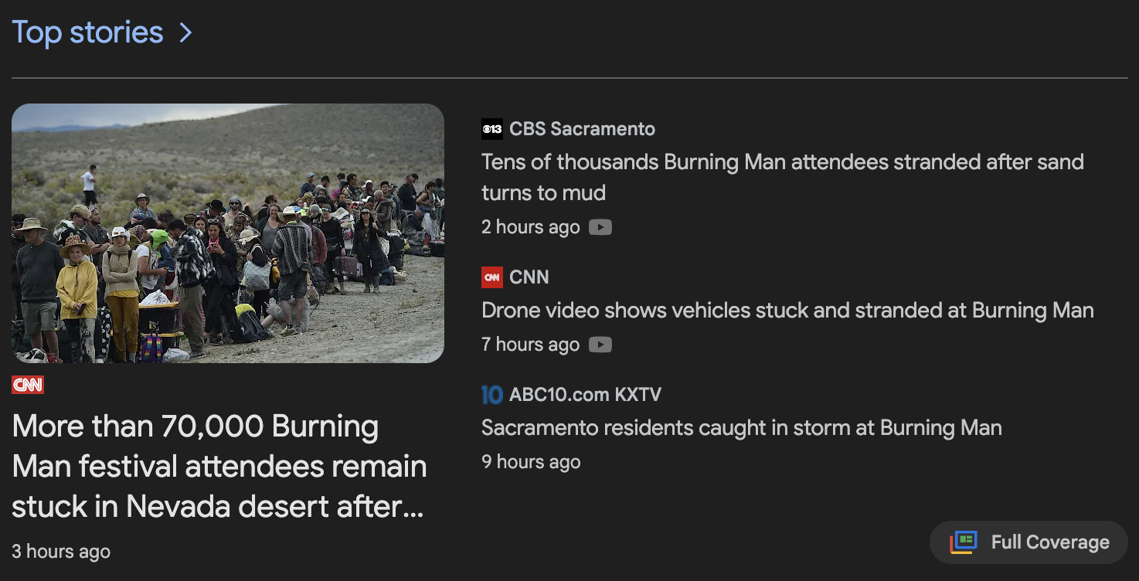This screenshot has width=1139, height=581.
Task: Click the CBS13 logo icon
Action: [x=491, y=129]
